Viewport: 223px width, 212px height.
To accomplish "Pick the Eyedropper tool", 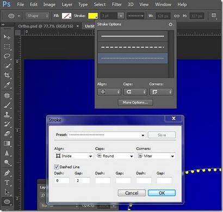I will [x=7, y=84].
